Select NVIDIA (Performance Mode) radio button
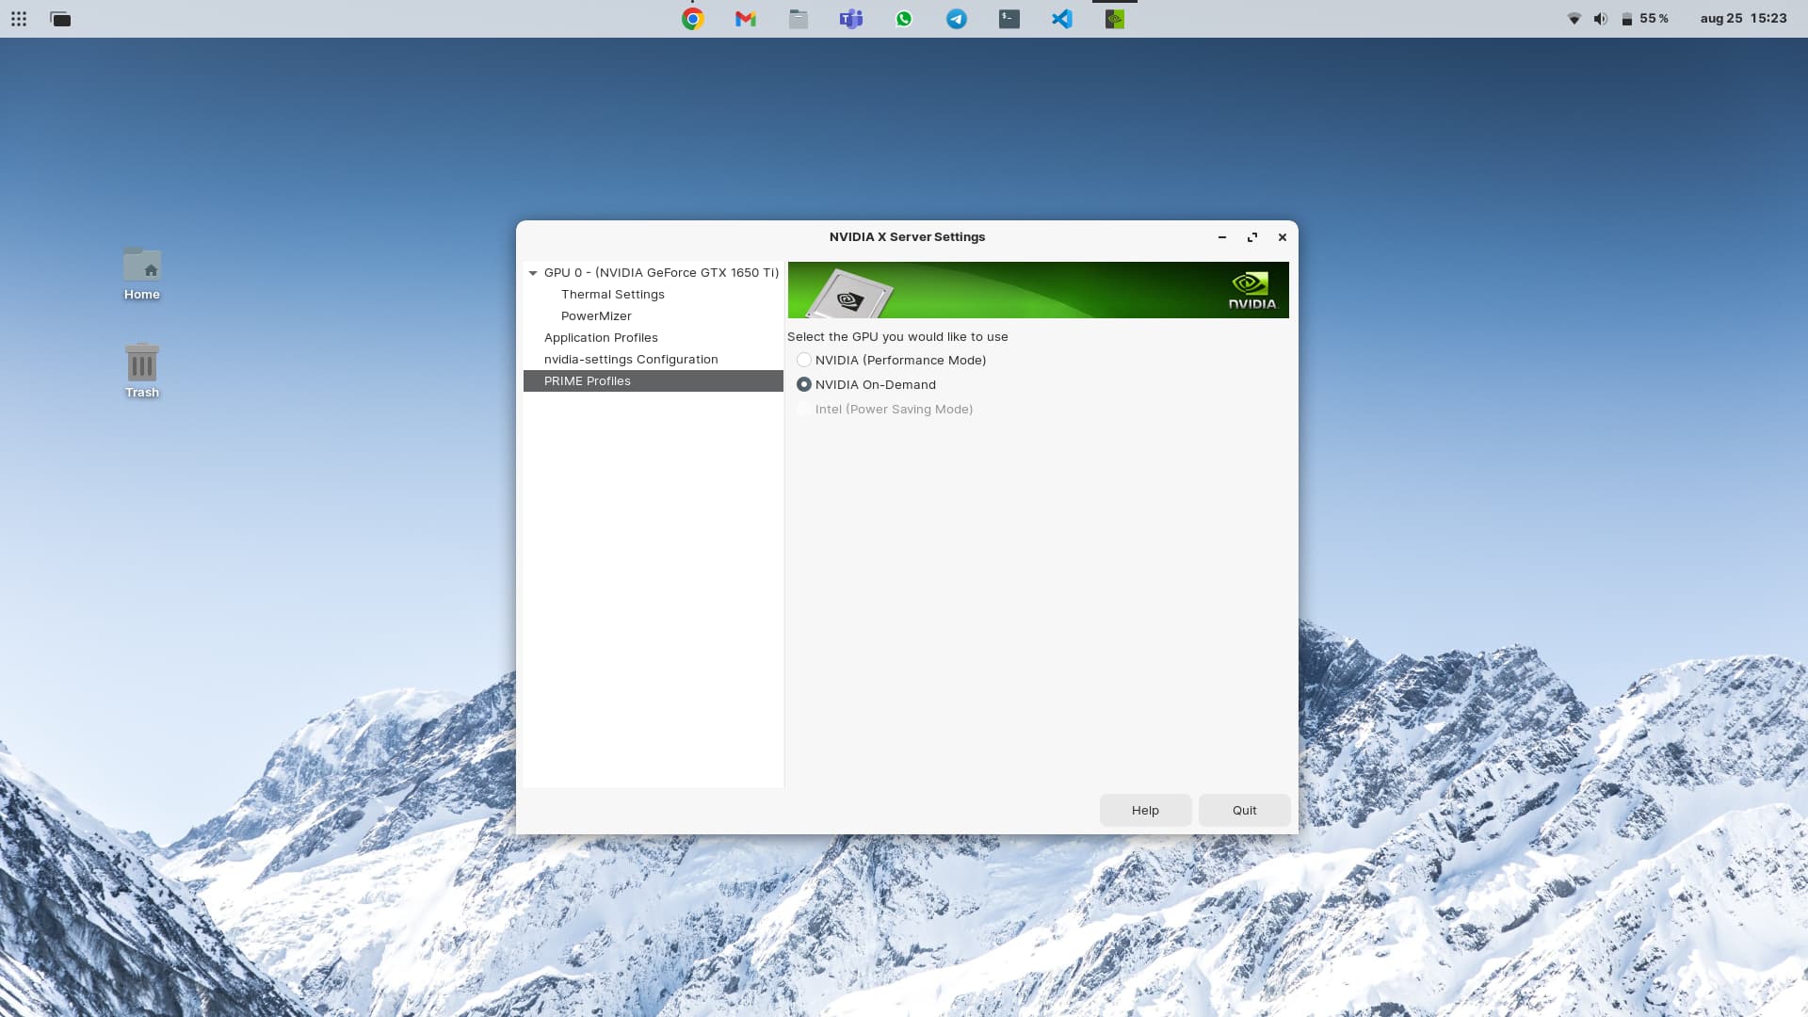1808x1017 pixels. pyautogui.click(x=804, y=360)
